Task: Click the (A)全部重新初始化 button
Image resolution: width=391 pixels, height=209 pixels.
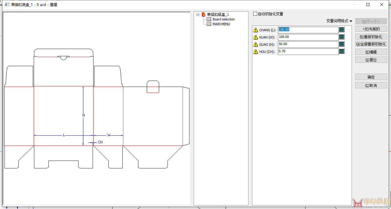Action: [371, 44]
